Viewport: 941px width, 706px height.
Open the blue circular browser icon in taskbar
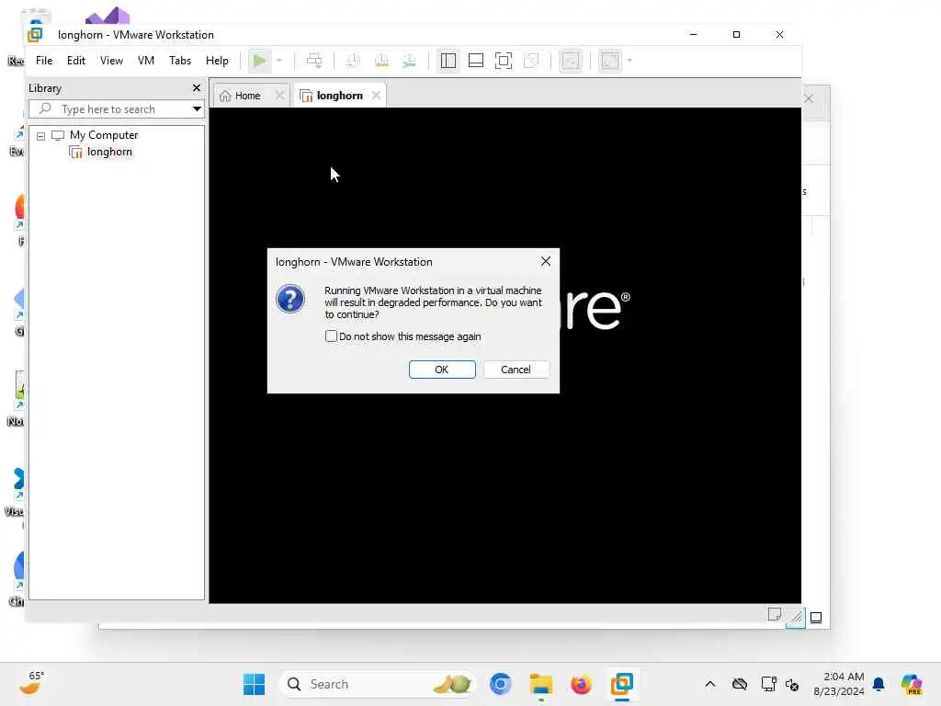click(501, 684)
